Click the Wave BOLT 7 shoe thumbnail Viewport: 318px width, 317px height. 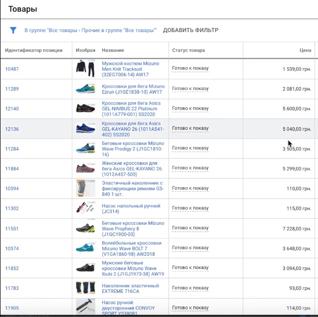coord(85,248)
